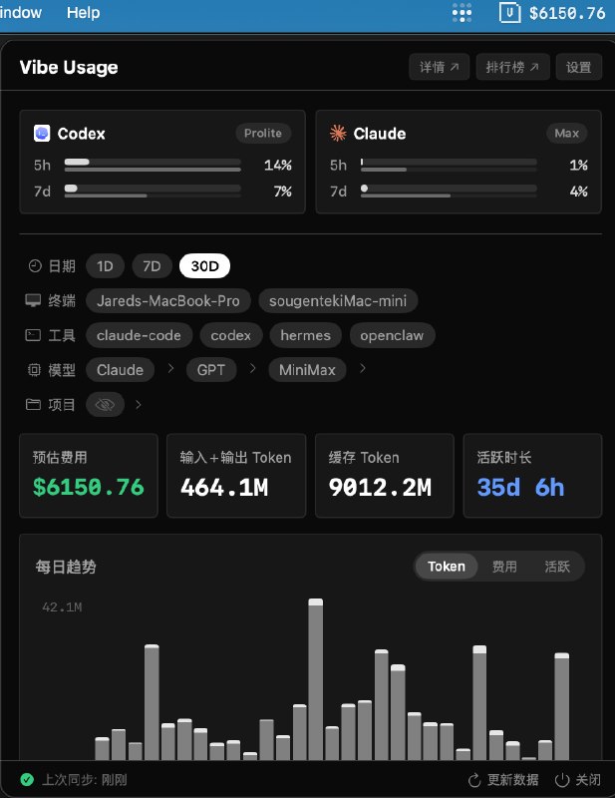
Task: Toggle the claude-code tool filter
Action: click(x=139, y=335)
